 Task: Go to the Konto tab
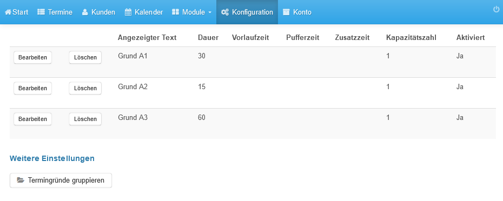point(297,12)
